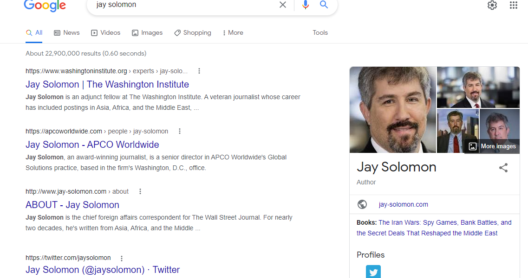
Task: Open 'Jay Solomon - APCO Worldwide' link
Action: pyautogui.click(x=92, y=145)
